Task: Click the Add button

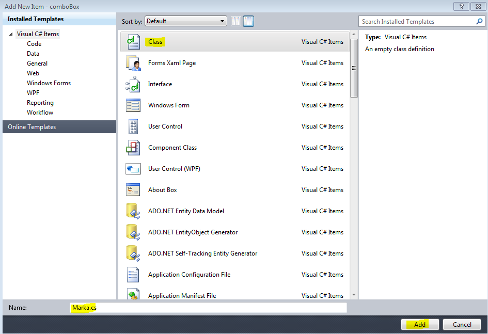Action: tap(420, 324)
